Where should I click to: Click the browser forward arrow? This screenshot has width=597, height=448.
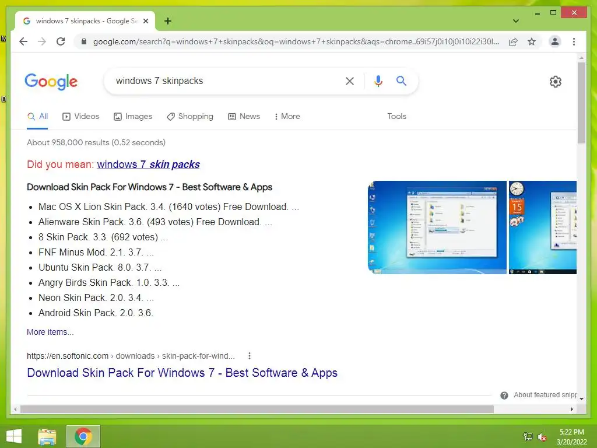[x=42, y=41]
